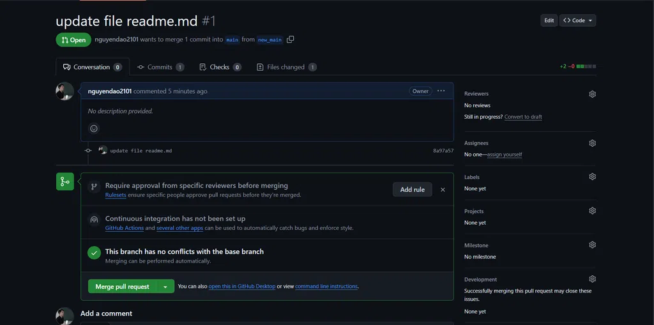The width and height of the screenshot is (654, 325).
Task: Open commit hash 8a97a57
Action: 443,151
